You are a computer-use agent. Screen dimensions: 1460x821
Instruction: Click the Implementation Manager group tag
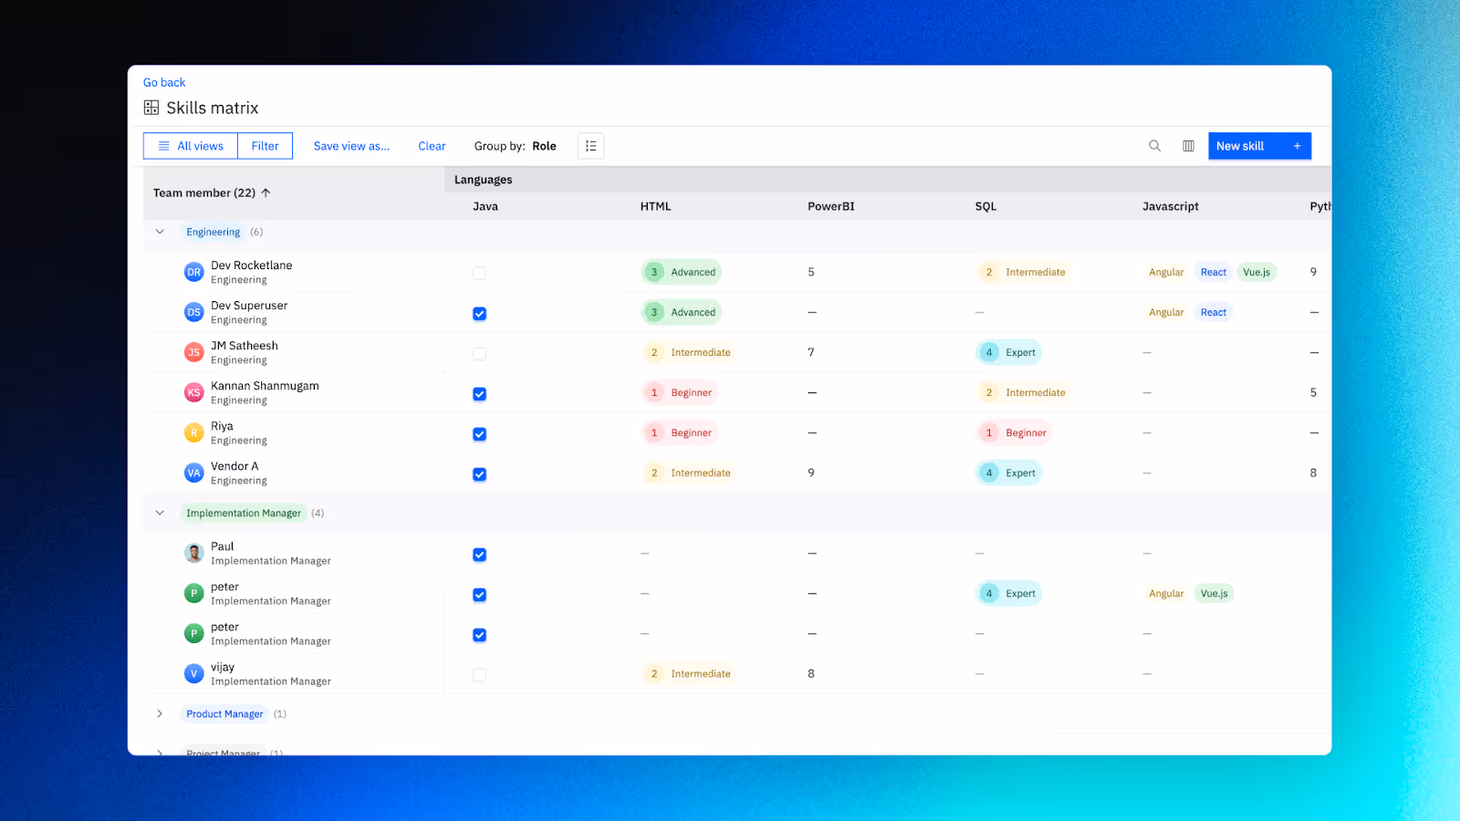[x=244, y=513]
